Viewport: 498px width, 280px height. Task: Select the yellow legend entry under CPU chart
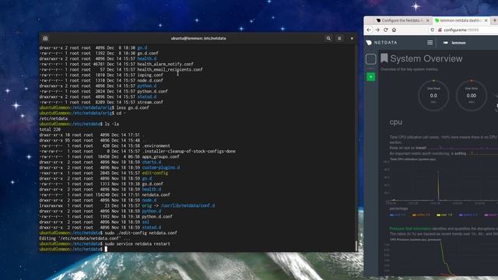click(x=444, y=215)
